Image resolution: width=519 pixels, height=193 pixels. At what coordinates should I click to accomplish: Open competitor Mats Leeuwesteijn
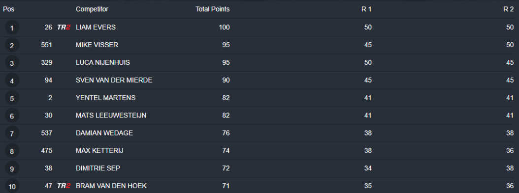(111, 115)
